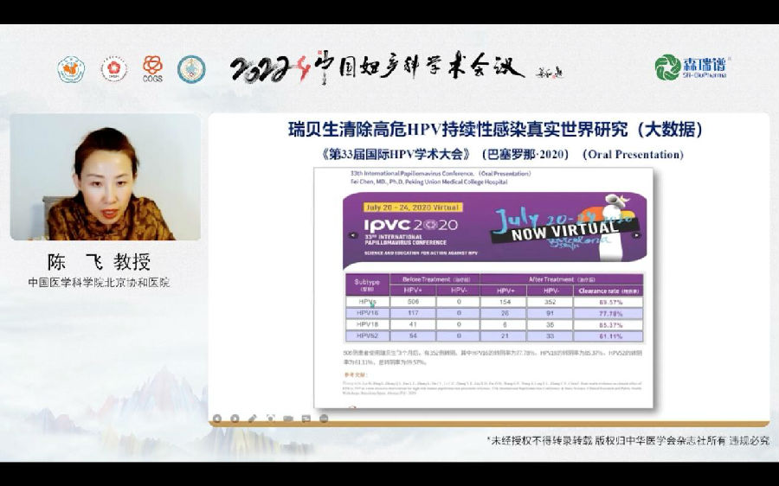Click the slide title about HPV research
This screenshot has height=486, width=779.
[x=494, y=130]
